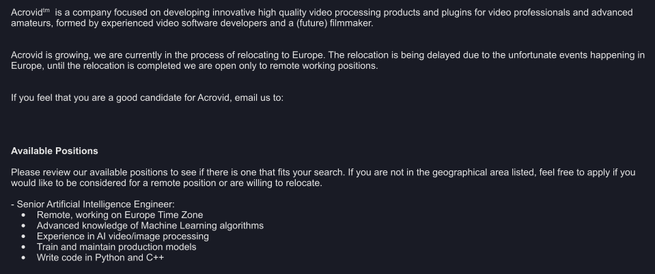The width and height of the screenshot is (655, 274).
Task: Click the "If you feel that you are a good candidate" line
Action: pos(102,97)
